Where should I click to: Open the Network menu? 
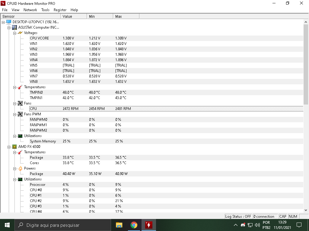tap(30, 10)
